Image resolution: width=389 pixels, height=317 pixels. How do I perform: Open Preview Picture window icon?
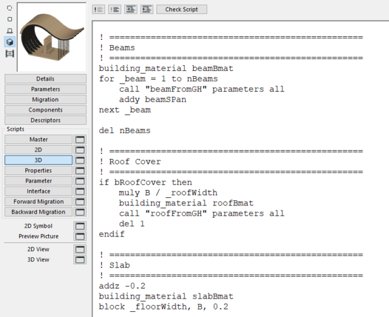point(80,236)
